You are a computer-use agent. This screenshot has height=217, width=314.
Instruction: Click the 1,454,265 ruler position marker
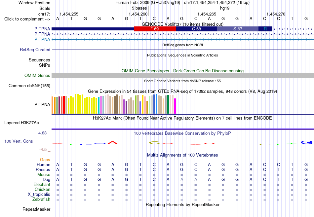pos(207,14)
